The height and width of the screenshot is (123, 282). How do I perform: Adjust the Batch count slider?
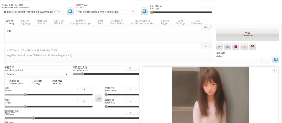pos(122,95)
